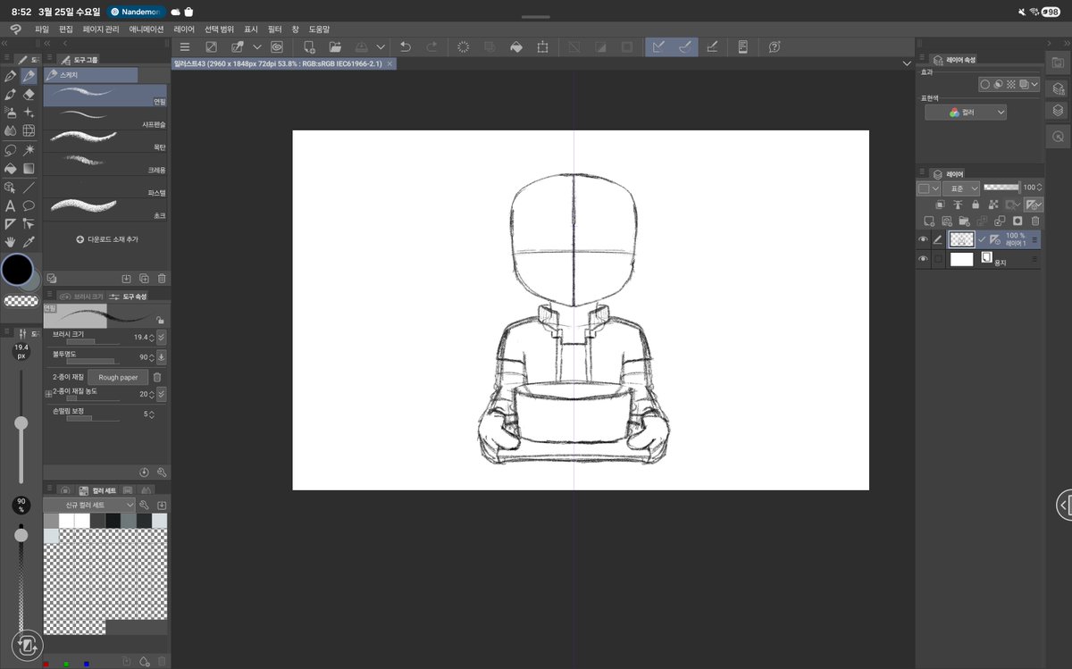Click the delete layer trash icon

(1035, 221)
